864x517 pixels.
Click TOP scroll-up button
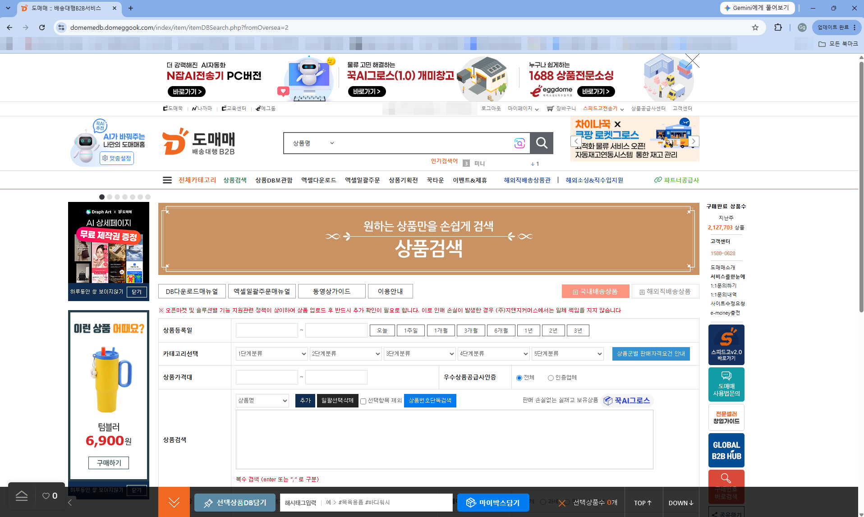click(643, 503)
